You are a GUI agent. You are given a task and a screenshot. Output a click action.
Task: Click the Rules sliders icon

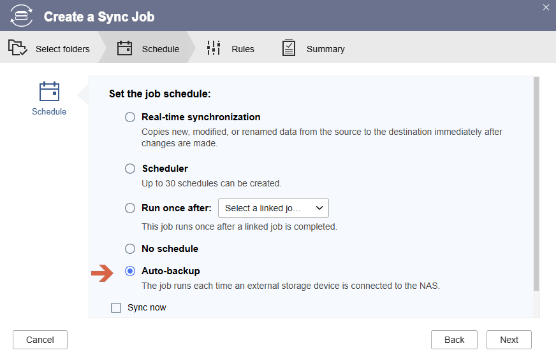pyautogui.click(x=214, y=48)
